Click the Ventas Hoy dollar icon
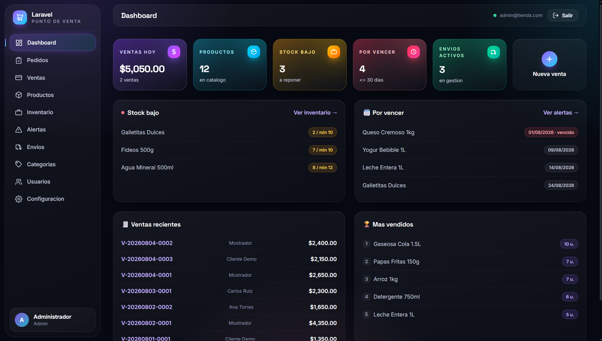 [x=174, y=52]
